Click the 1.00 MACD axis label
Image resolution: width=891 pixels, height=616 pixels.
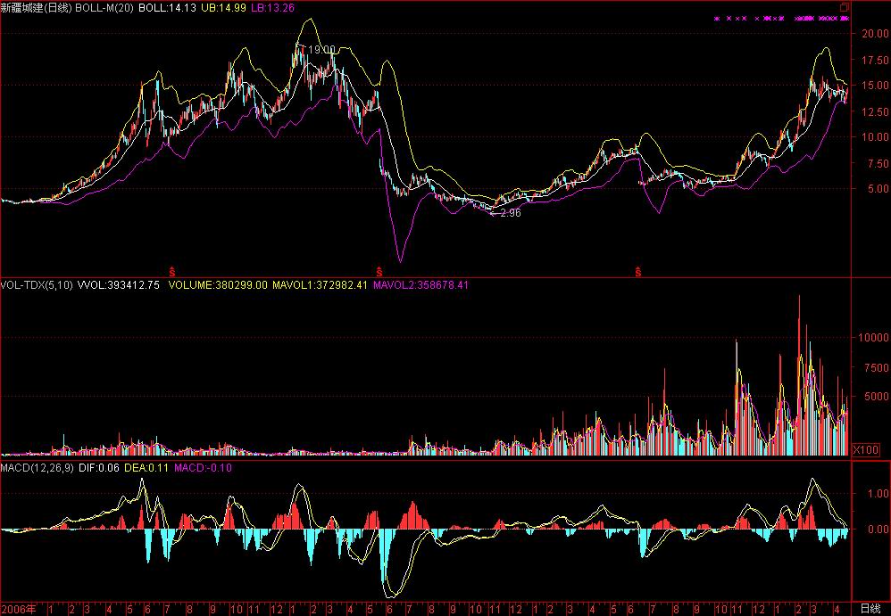(x=878, y=494)
